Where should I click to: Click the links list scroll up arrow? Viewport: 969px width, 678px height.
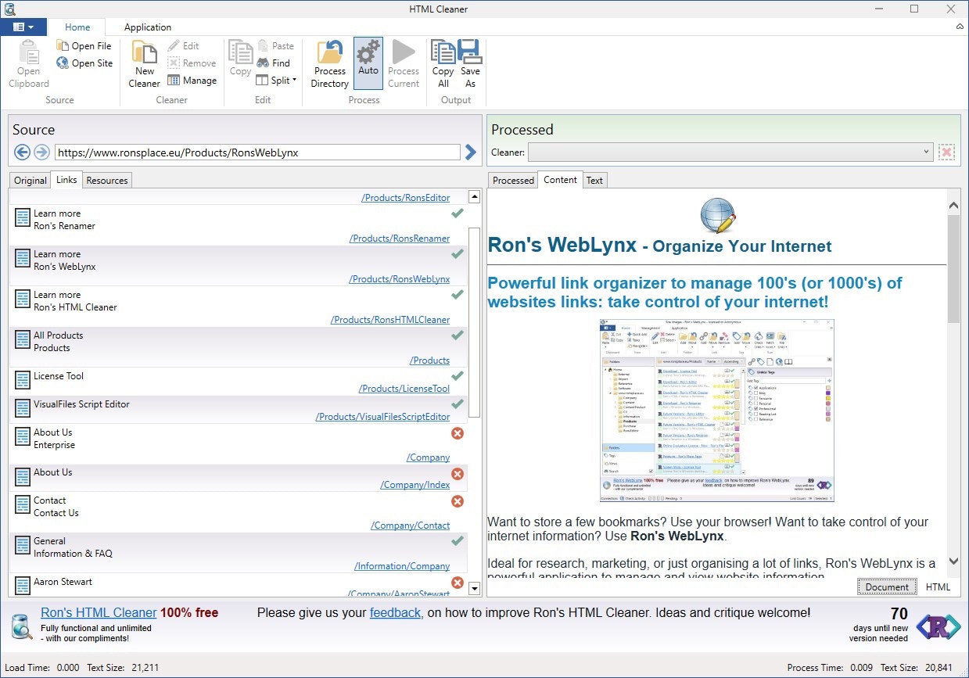click(x=474, y=197)
